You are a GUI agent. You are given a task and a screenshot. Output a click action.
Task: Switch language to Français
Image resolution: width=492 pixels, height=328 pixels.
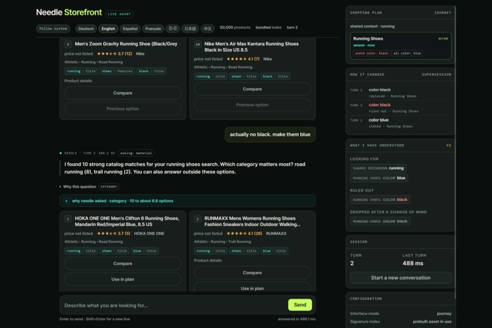click(153, 29)
